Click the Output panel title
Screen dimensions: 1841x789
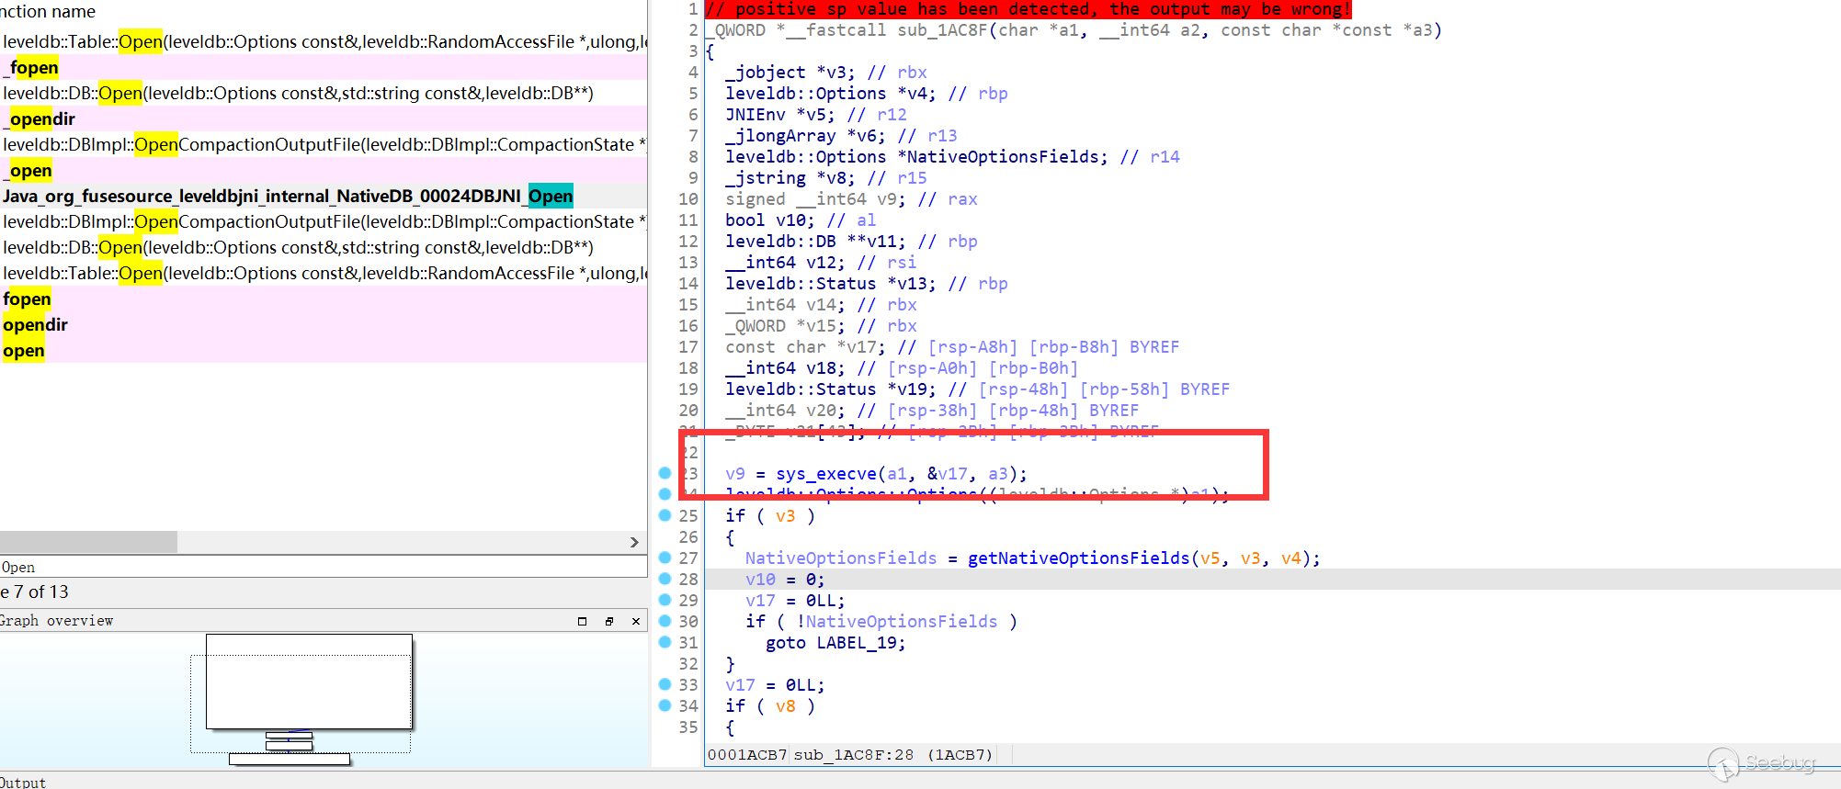[22, 782]
